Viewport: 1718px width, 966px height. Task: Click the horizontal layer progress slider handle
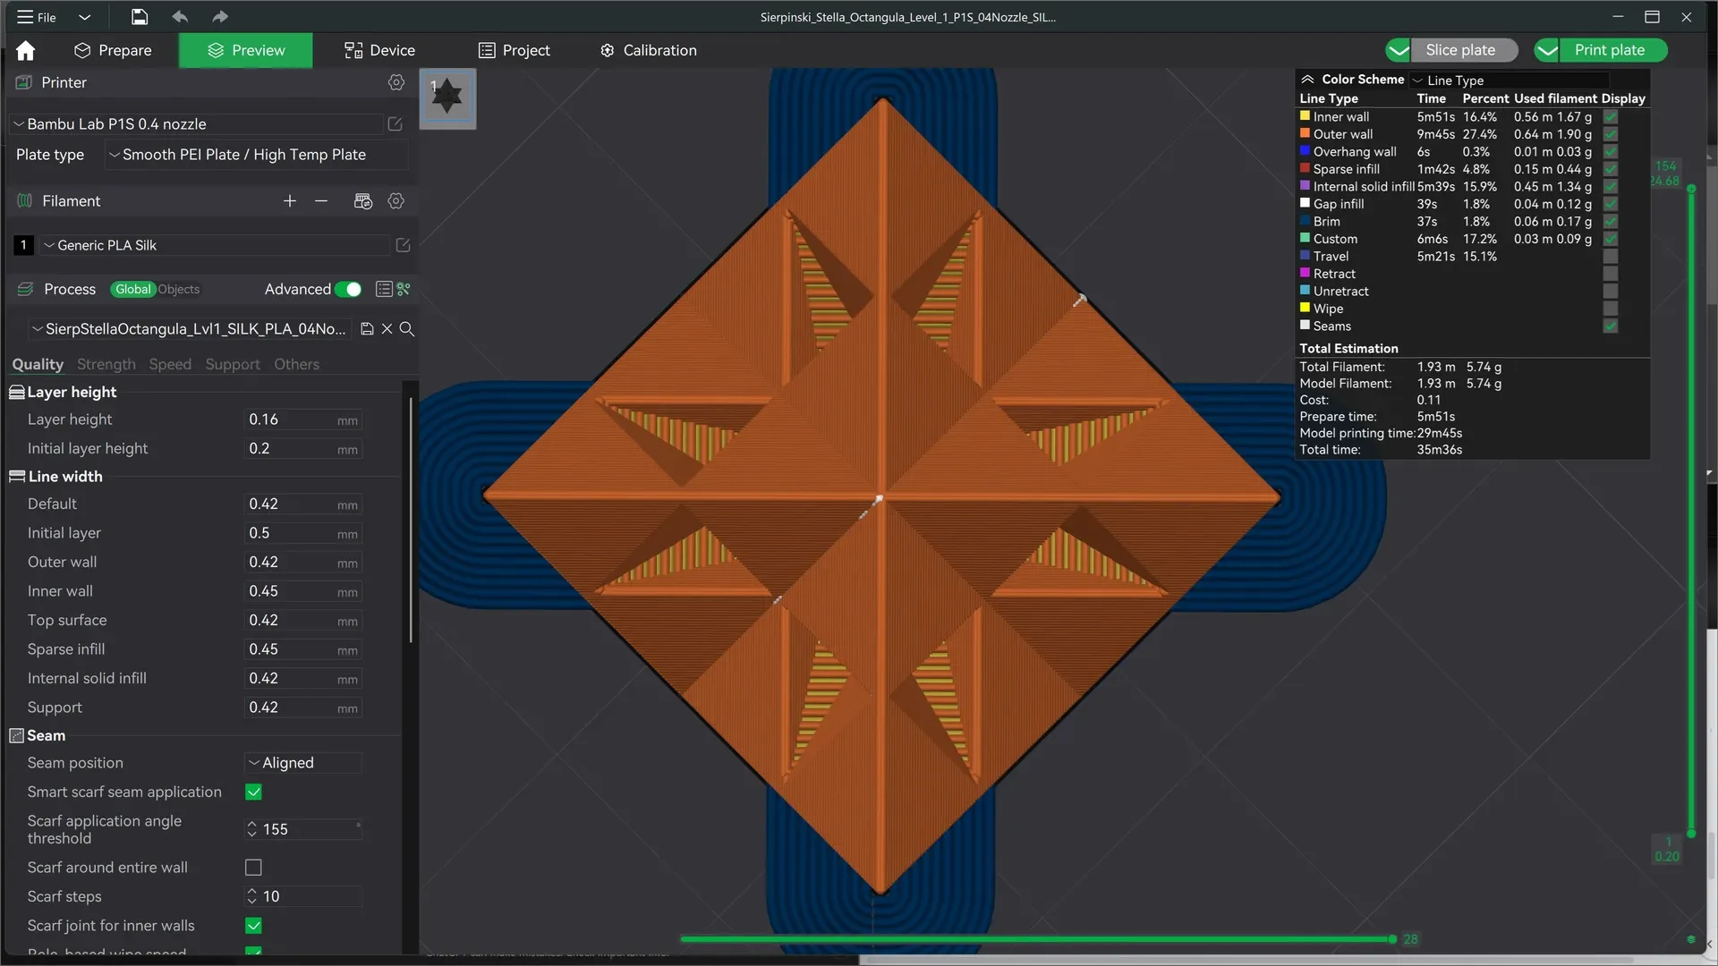click(1392, 939)
